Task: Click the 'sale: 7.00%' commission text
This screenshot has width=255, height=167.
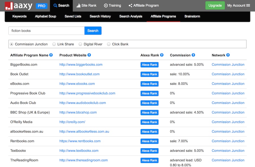Action: point(179,141)
